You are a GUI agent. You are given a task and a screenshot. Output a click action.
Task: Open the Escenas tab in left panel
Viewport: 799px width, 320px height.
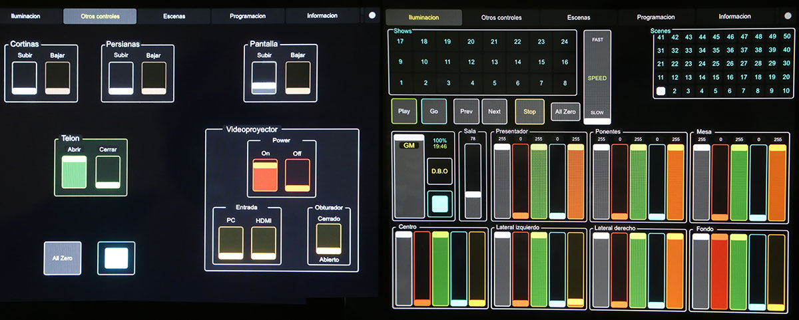[174, 16]
